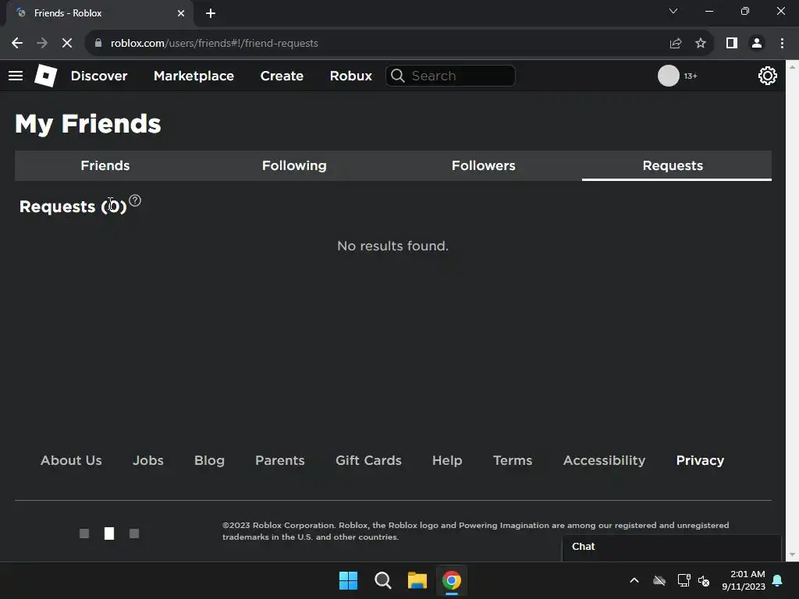Focus the Roblox Search field

pyautogui.click(x=450, y=76)
